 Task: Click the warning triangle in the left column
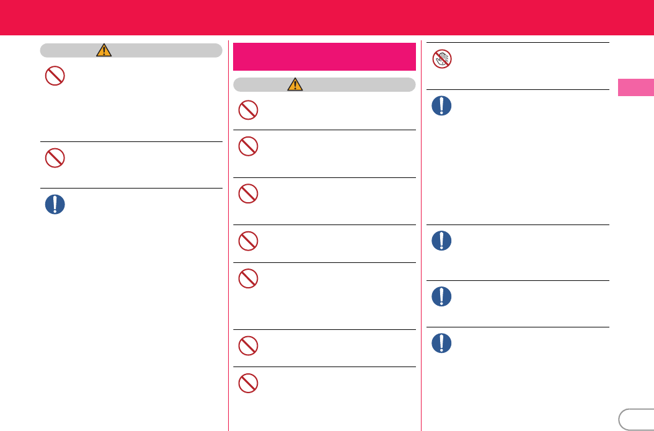tap(104, 51)
